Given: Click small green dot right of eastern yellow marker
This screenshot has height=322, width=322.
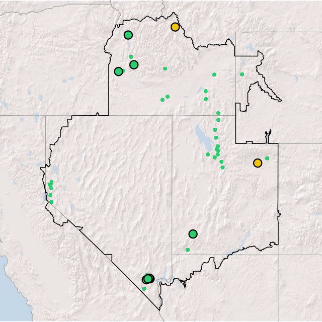Looking at the screenshot, I should 267,158.
